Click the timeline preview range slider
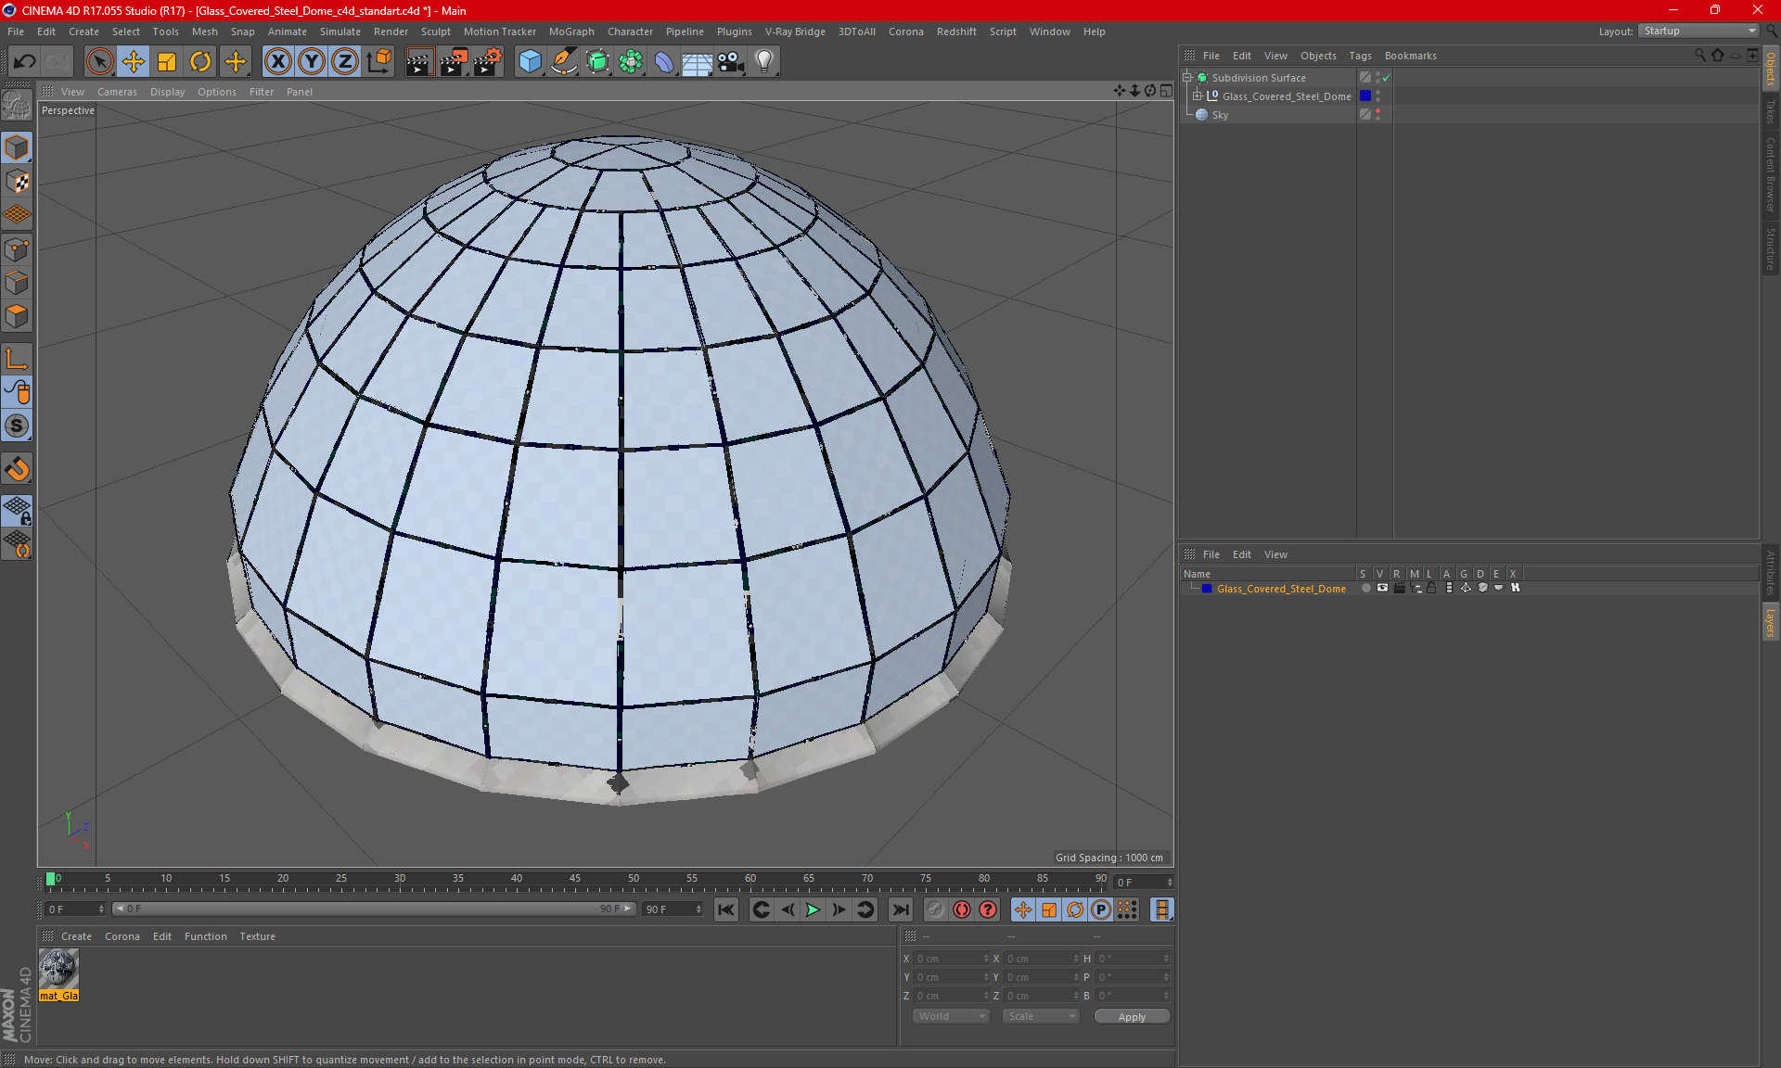This screenshot has width=1781, height=1068. coord(374,909)
